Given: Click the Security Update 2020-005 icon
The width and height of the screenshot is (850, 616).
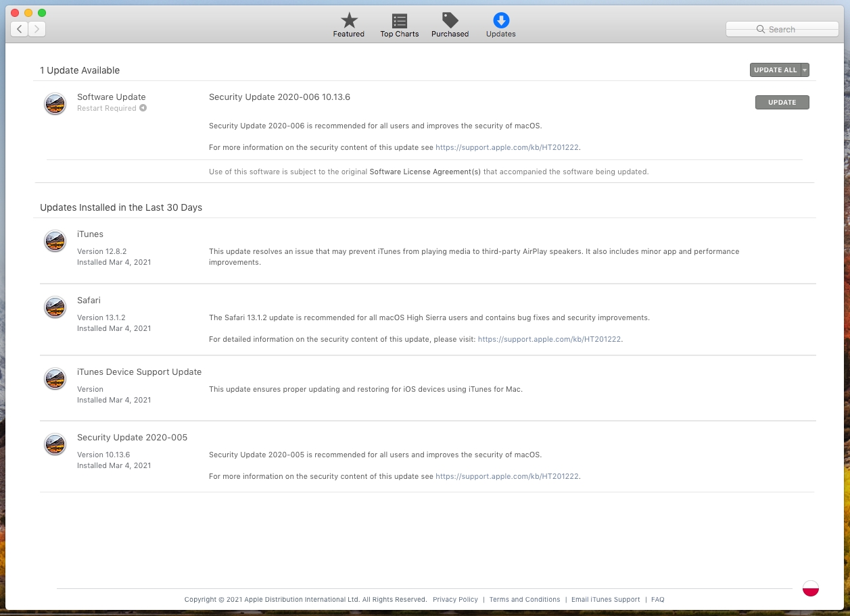Looking at the screenshot, I should tap(55, 444).
